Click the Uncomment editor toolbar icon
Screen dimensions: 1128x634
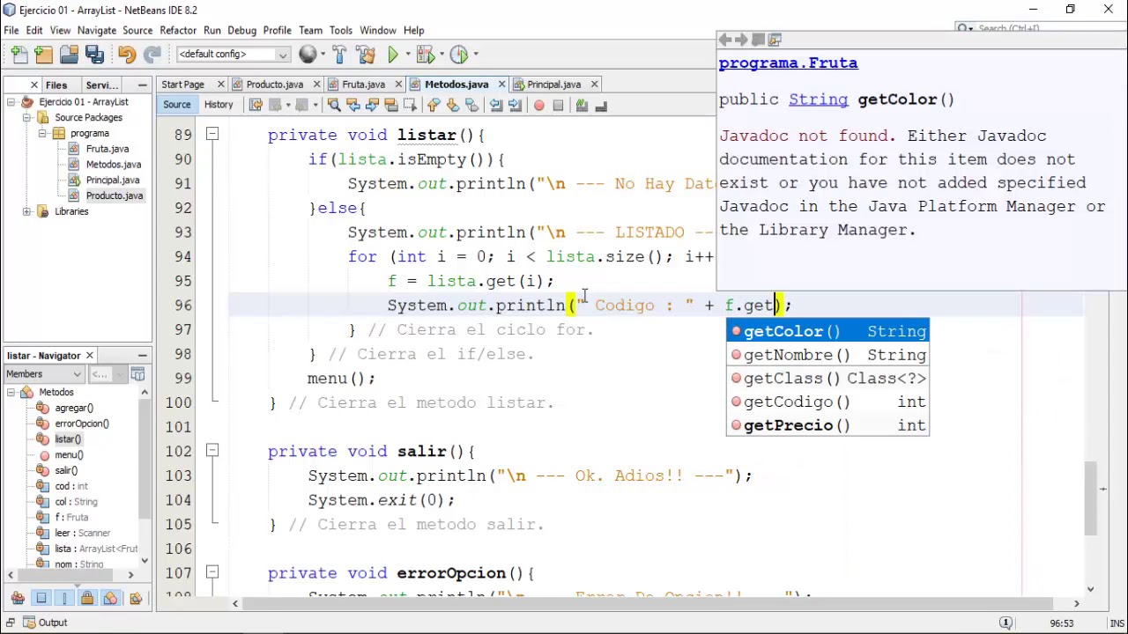coord(601,106)
